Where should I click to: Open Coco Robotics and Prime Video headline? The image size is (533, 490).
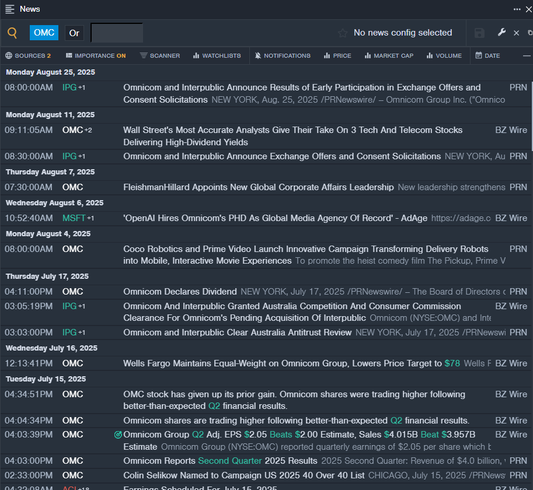coord(305,255)
